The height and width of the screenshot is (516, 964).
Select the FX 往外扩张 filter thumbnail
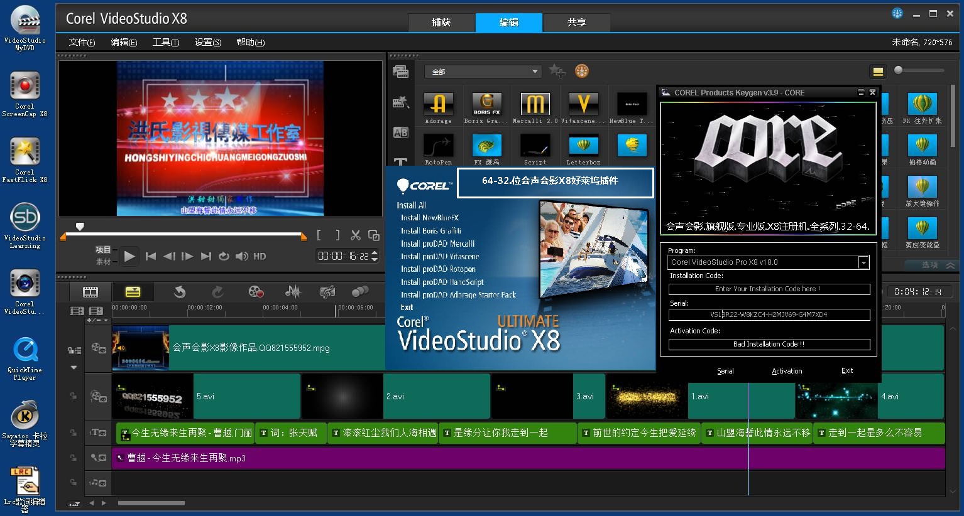coord(922,104)
